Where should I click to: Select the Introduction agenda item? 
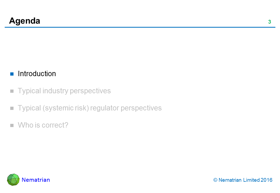pos(37,74)
